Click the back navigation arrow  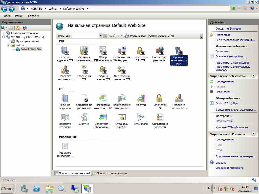(4, 9)
